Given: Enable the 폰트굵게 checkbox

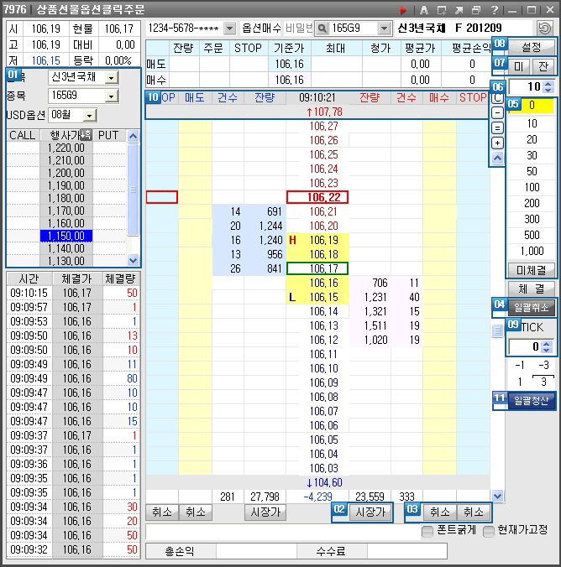Looking at the screenshot, I should (427, 531).
